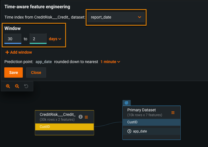This screenshot has width=208, height=147.
Task: Reset the canvas zoom with the undo arrow
Action: pyautogui.click(x=26, y=86)
